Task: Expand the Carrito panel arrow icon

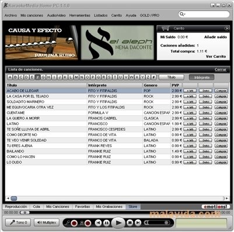Action: (x=226, y=28)
